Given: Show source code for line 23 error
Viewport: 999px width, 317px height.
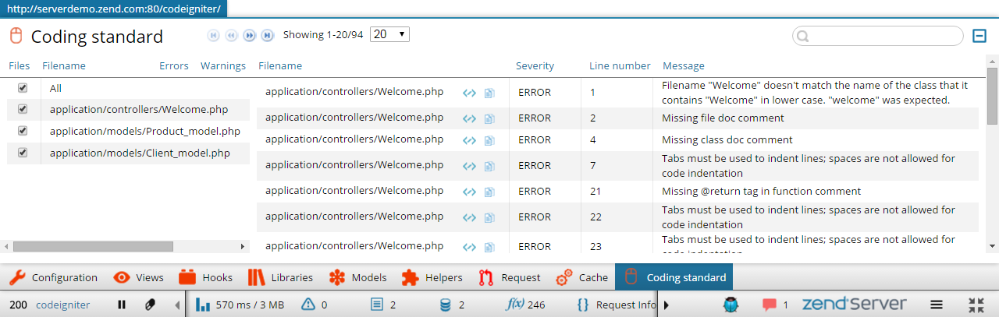Looking at the screenshot, I should (469, 247).
